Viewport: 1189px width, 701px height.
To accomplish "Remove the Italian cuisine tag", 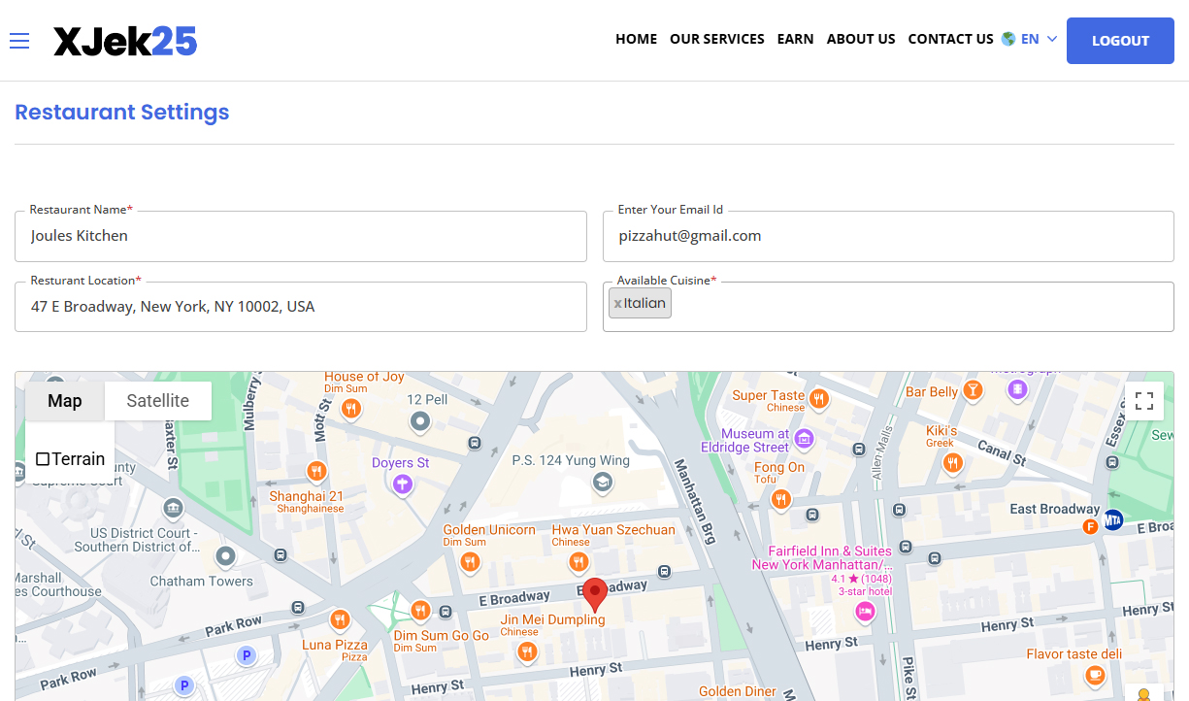I will 618,304.
